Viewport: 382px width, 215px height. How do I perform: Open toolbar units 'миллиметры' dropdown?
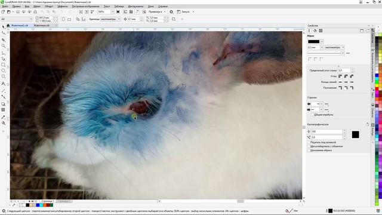pos(119,19)
